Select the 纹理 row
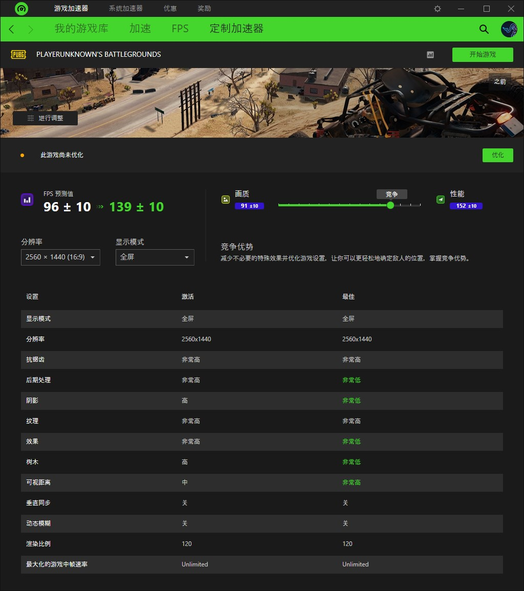Image resolution: width=524 pixels, height=591 pixels. pyautogui.click(x=261, y=421)
